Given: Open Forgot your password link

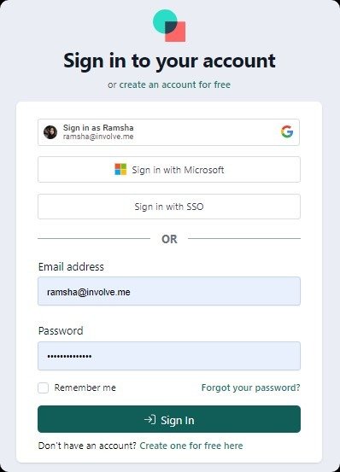Looking at the screenshot, I should [x=250, y=388].
